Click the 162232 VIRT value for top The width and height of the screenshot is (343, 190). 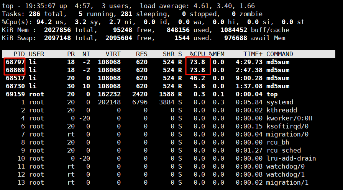109,94
